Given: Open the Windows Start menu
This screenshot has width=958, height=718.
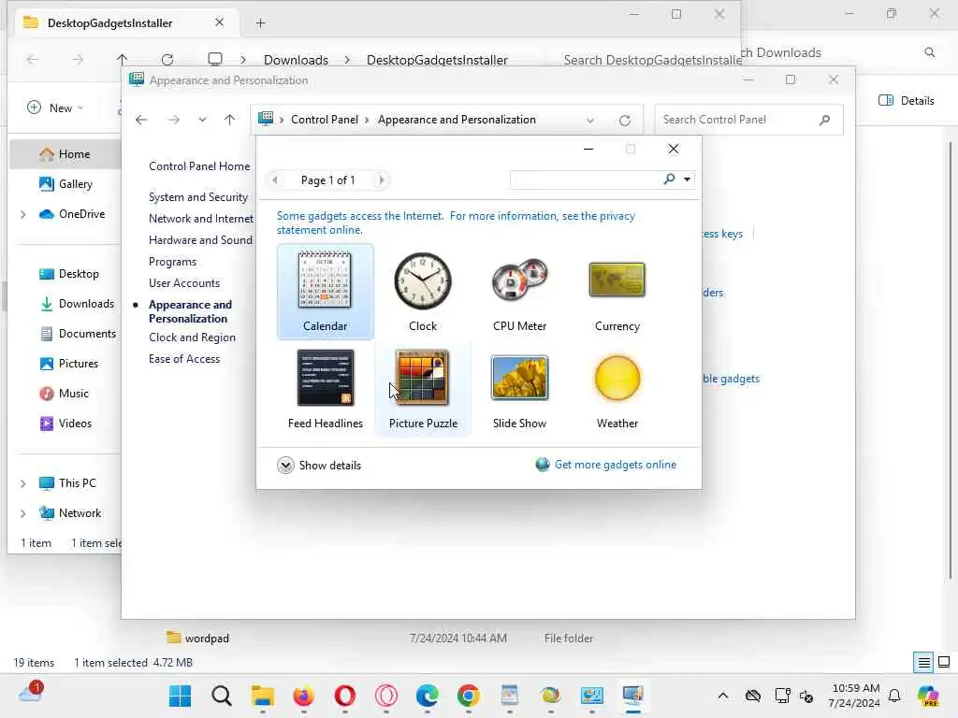Looking at the screenshot, I should point(181,696).
